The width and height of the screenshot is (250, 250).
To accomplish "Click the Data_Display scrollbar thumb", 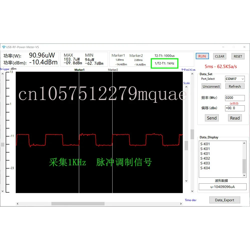I will 244,166.
